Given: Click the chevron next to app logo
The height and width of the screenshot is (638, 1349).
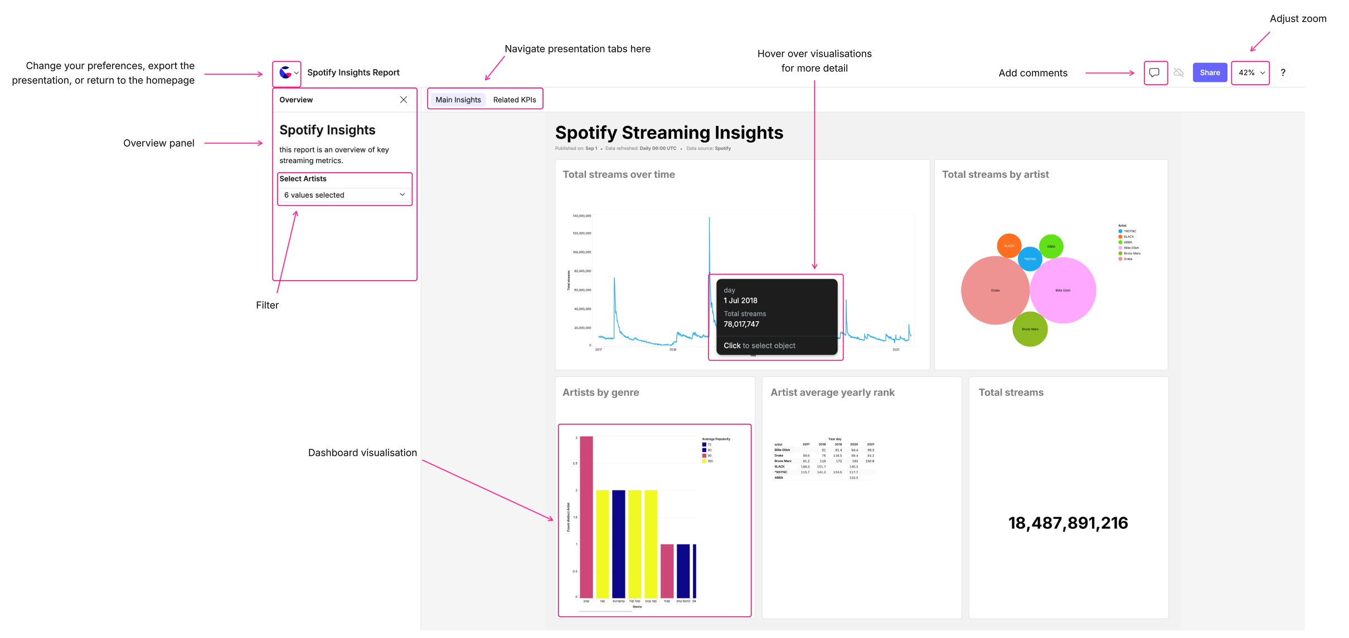Looking at the screenshot, I should (x=297, y=73).
